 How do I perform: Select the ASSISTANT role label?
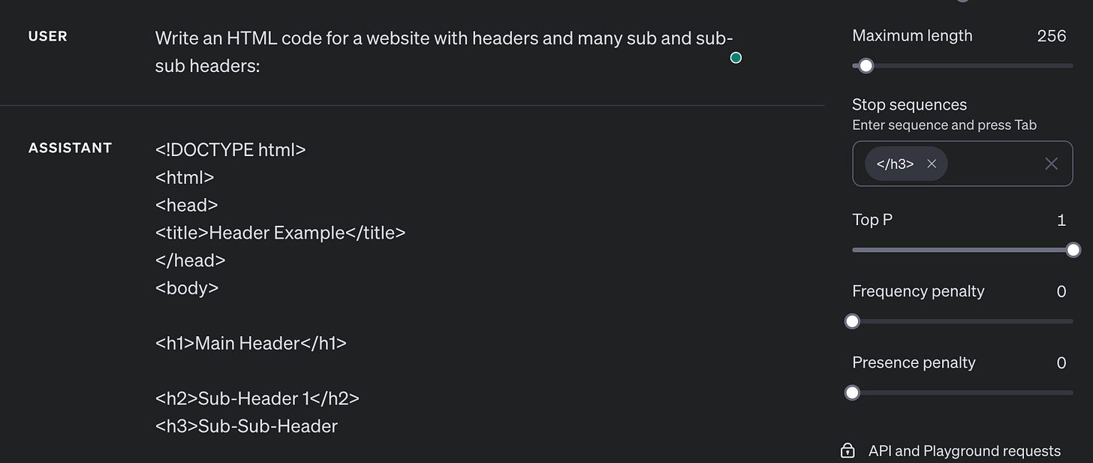coord(70,147)
